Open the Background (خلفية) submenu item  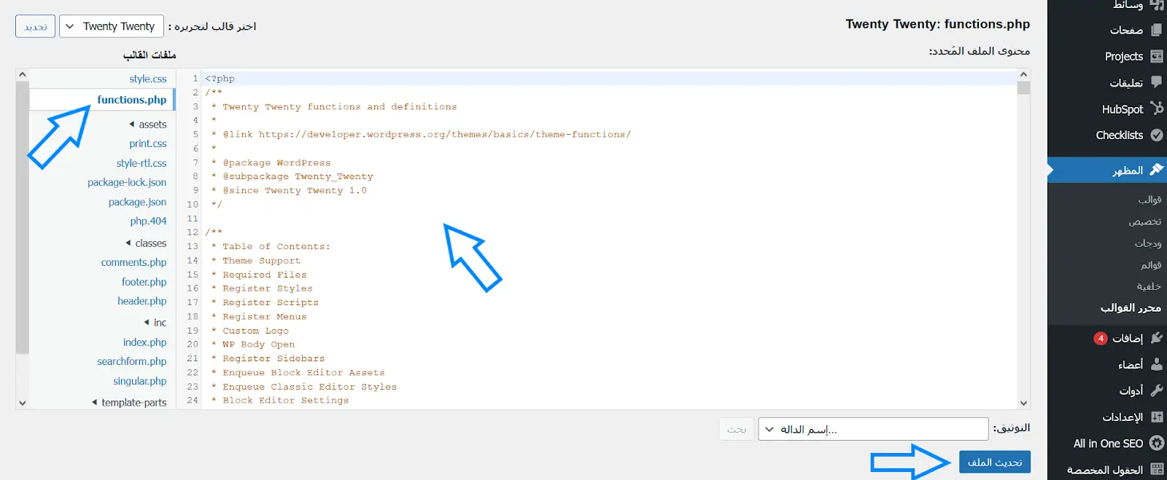pos(1149,287)
